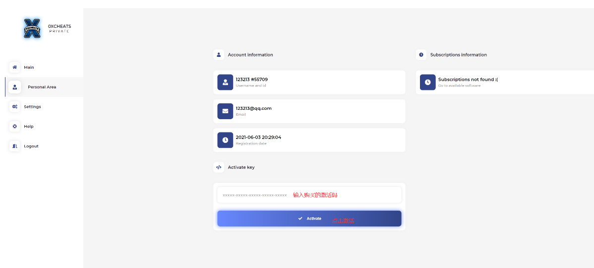Click the subscriptions clock icon
The image size is (594, 268).
pyautogui.click(x=427, y=82)
